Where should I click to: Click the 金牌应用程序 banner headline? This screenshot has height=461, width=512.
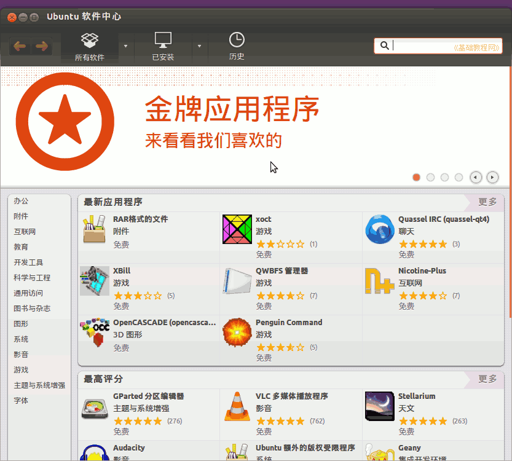click(x=232, y=108)
